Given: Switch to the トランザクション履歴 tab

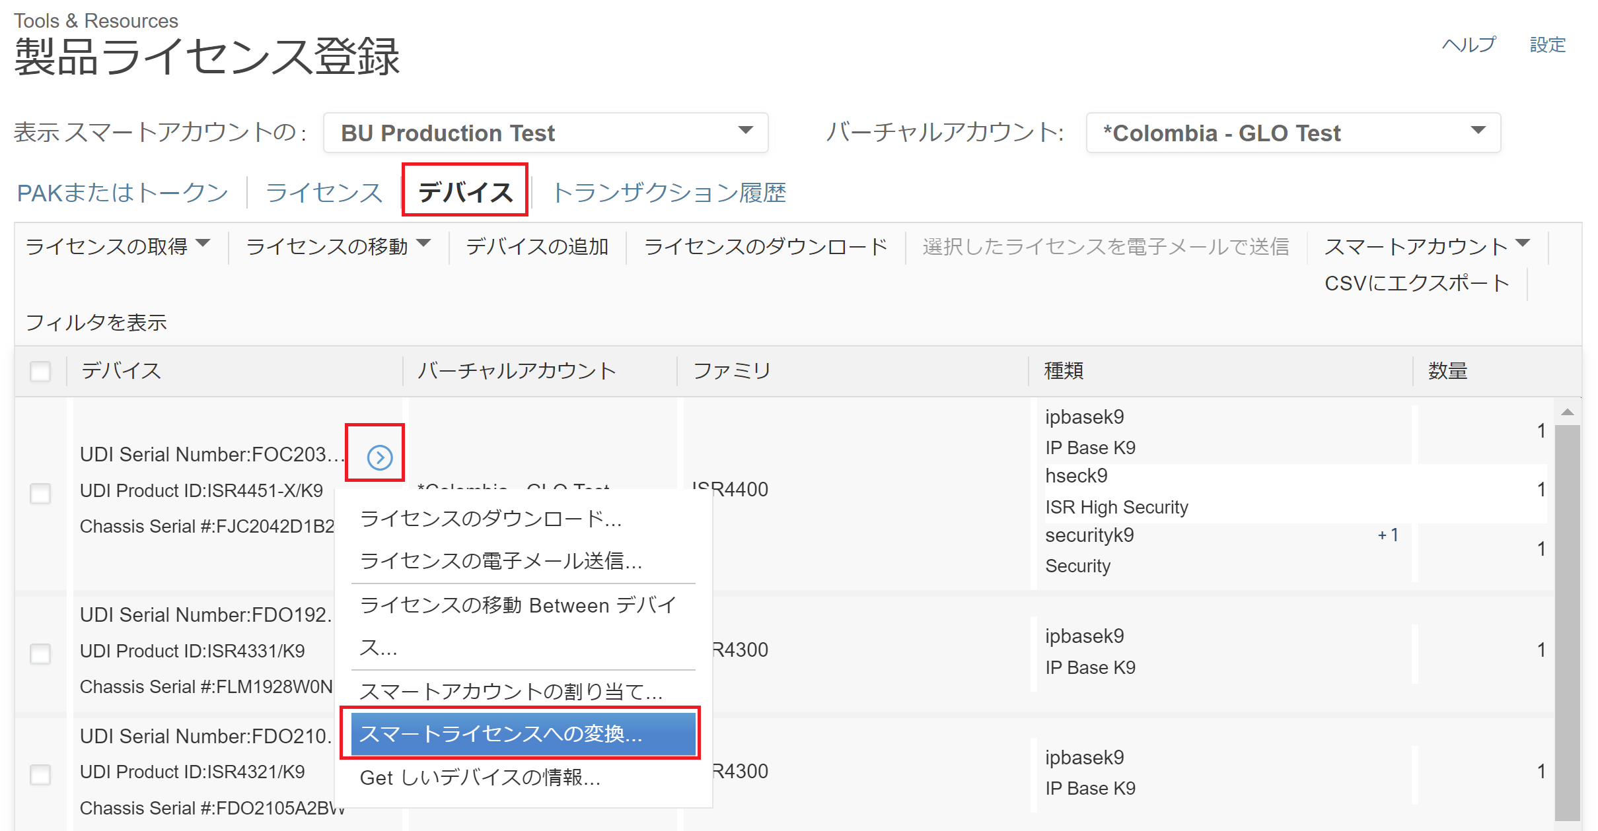Looking at the screenshot, I should (x=669, y=192).
